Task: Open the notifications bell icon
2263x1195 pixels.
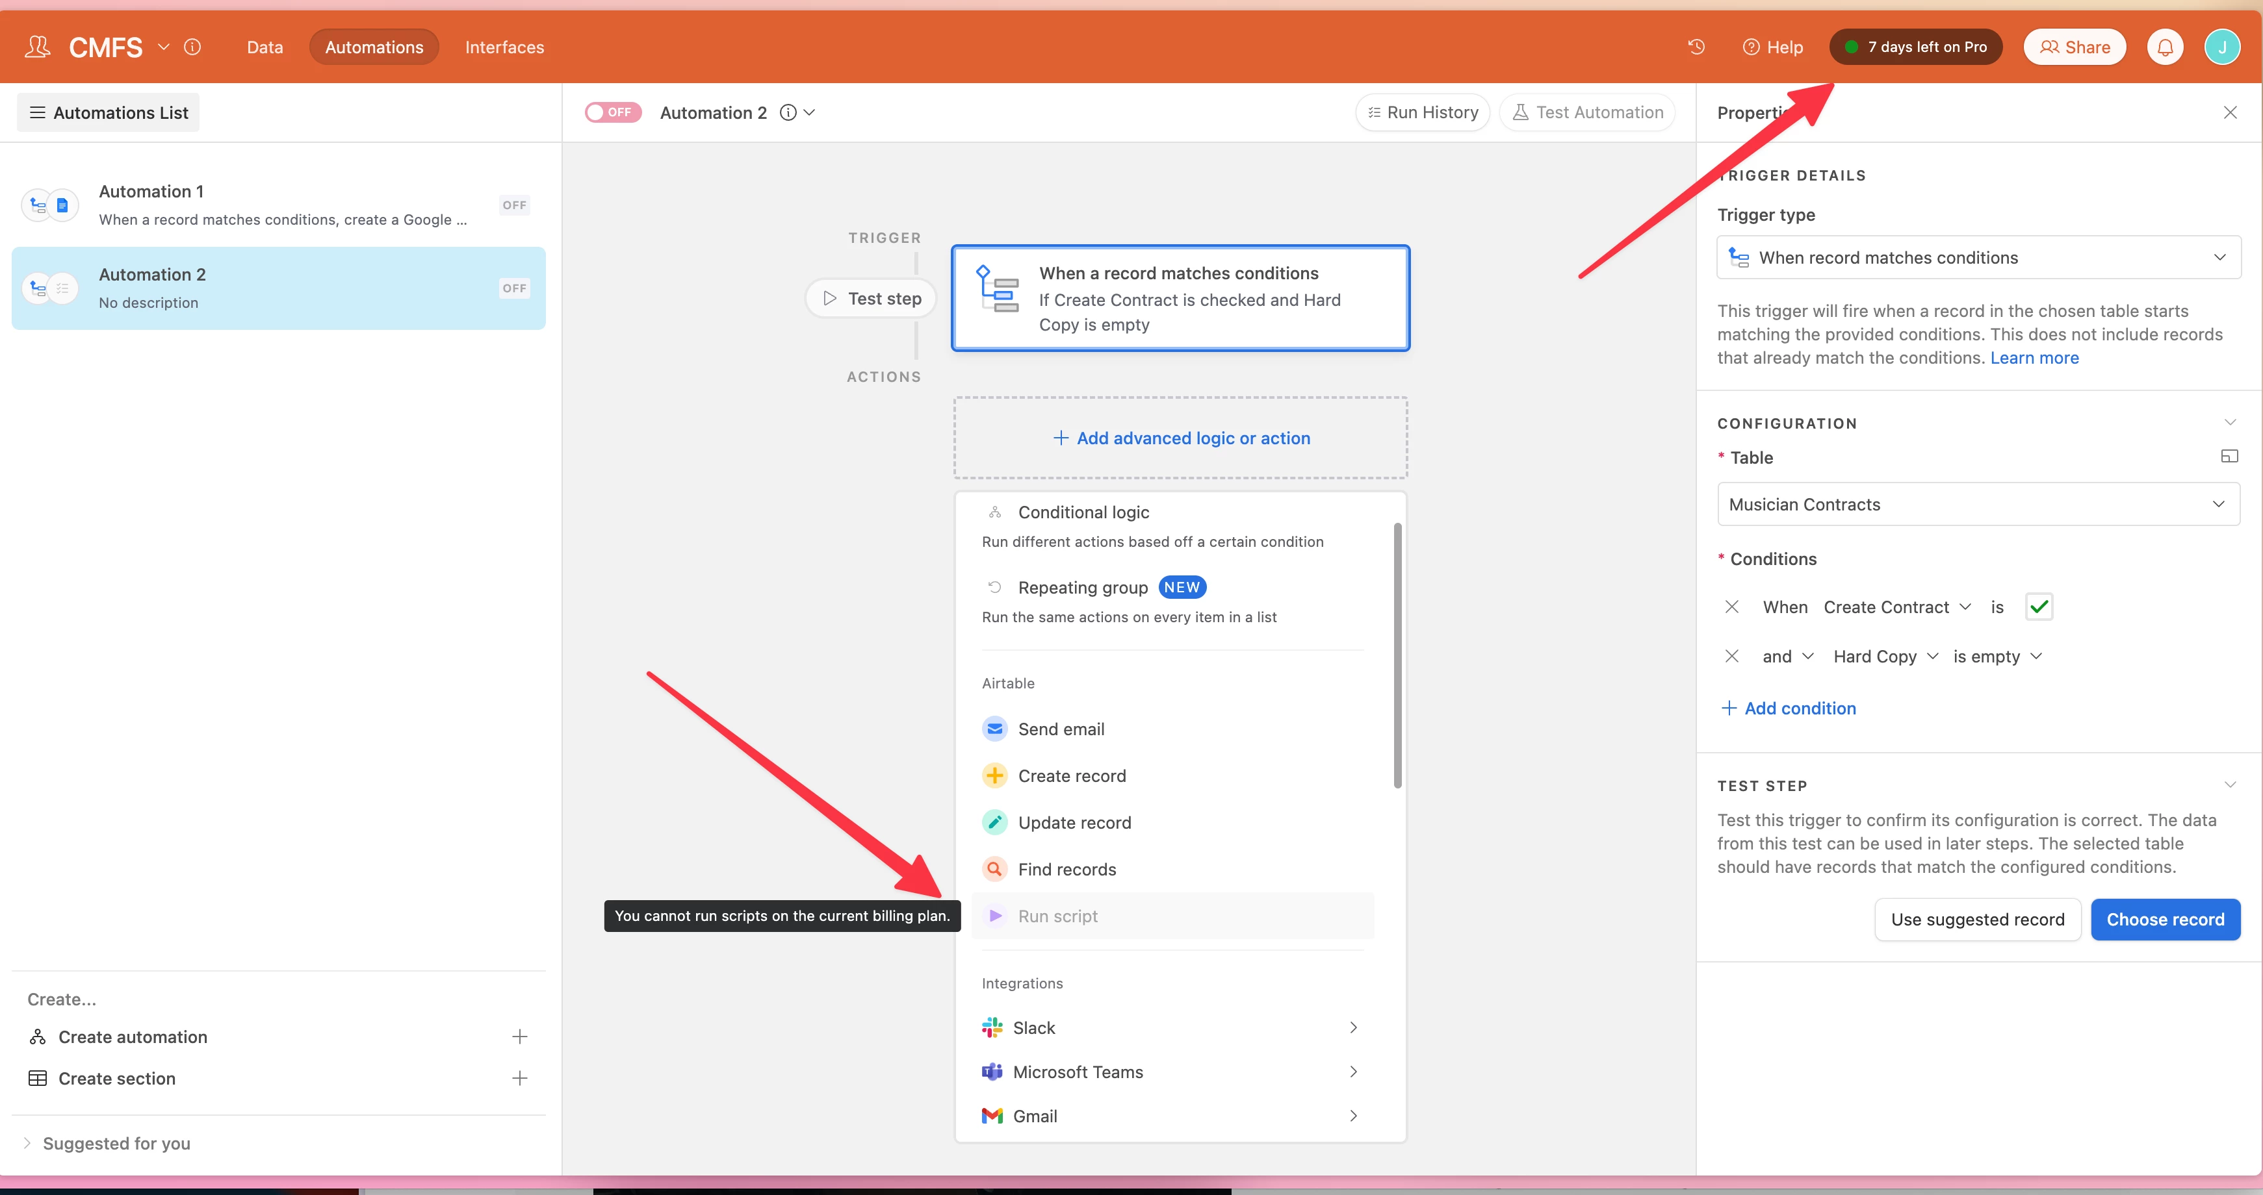Action: point(2165,47)
